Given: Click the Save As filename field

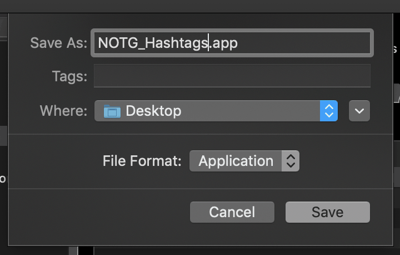Looking at the screenshot, I should tap(232, 43).
